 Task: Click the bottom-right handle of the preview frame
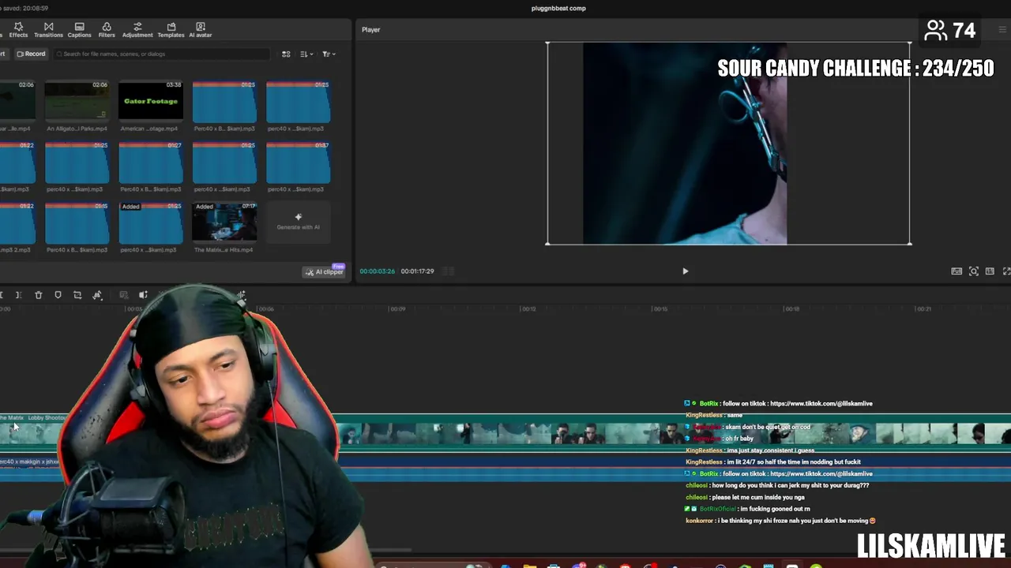pos(910,243)
